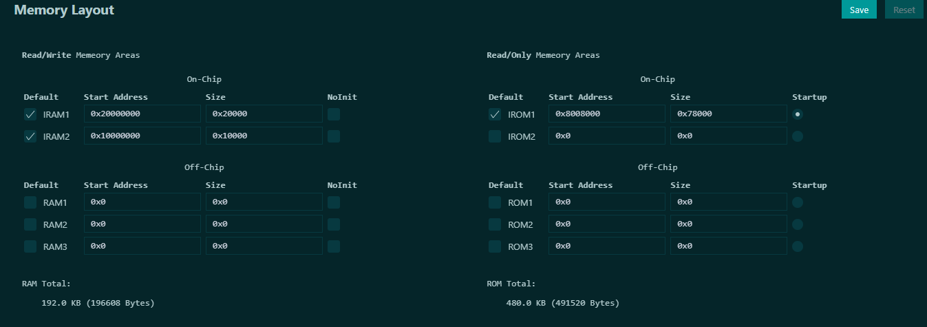Check the RAM1 default checkbox
Image resolution: width=927 pixels, height=327 pixels.
(30, 202)
